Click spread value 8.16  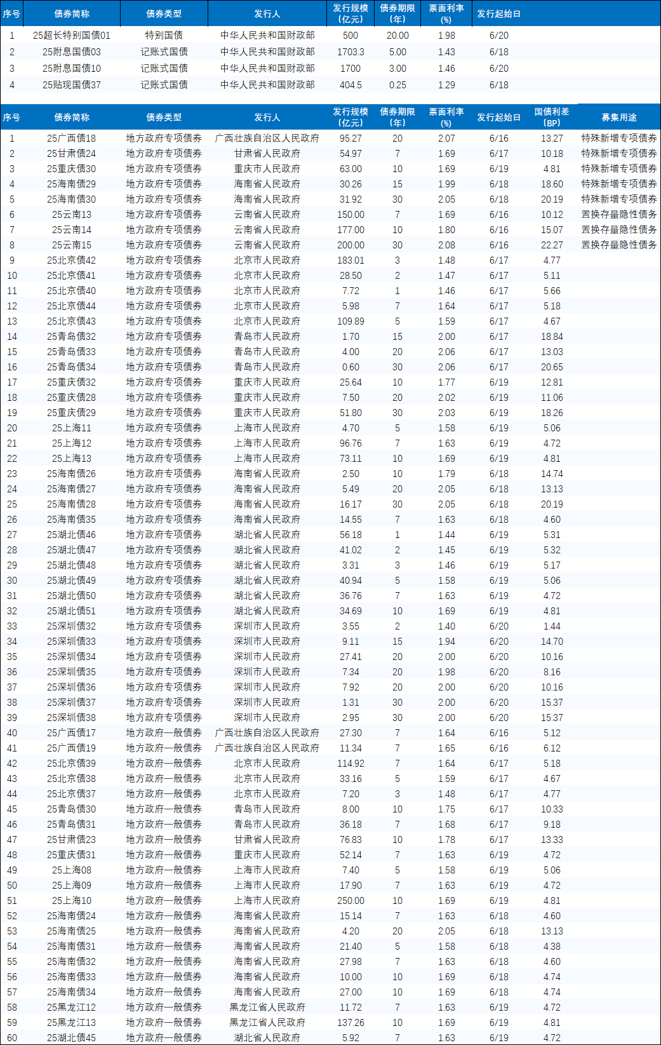[552, 672]
